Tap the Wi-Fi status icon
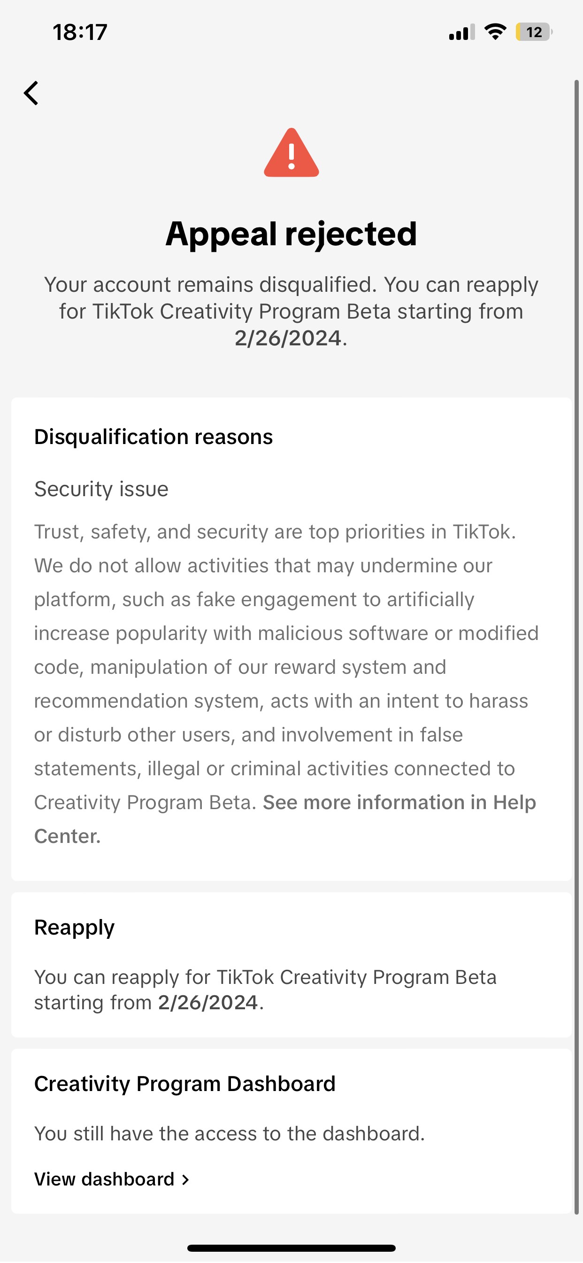This screenshot has height=1263, width=583. (495, 32)
